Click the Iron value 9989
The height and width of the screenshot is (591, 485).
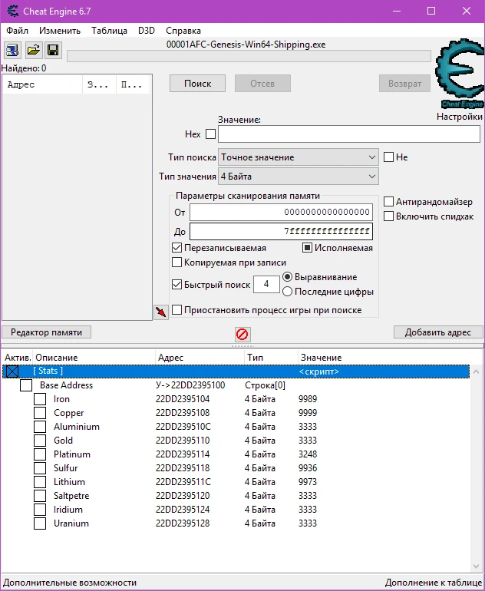pos(308,399)
